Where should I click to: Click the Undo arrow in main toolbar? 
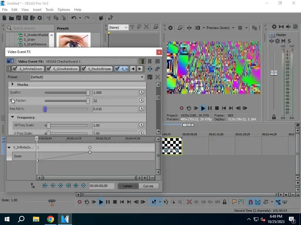[x=74, y=18]
